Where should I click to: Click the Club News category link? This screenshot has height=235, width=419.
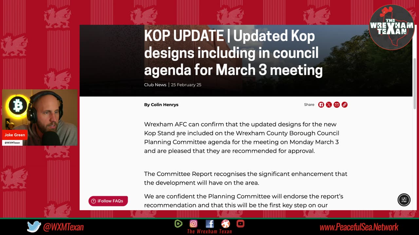tap(155, 85)
